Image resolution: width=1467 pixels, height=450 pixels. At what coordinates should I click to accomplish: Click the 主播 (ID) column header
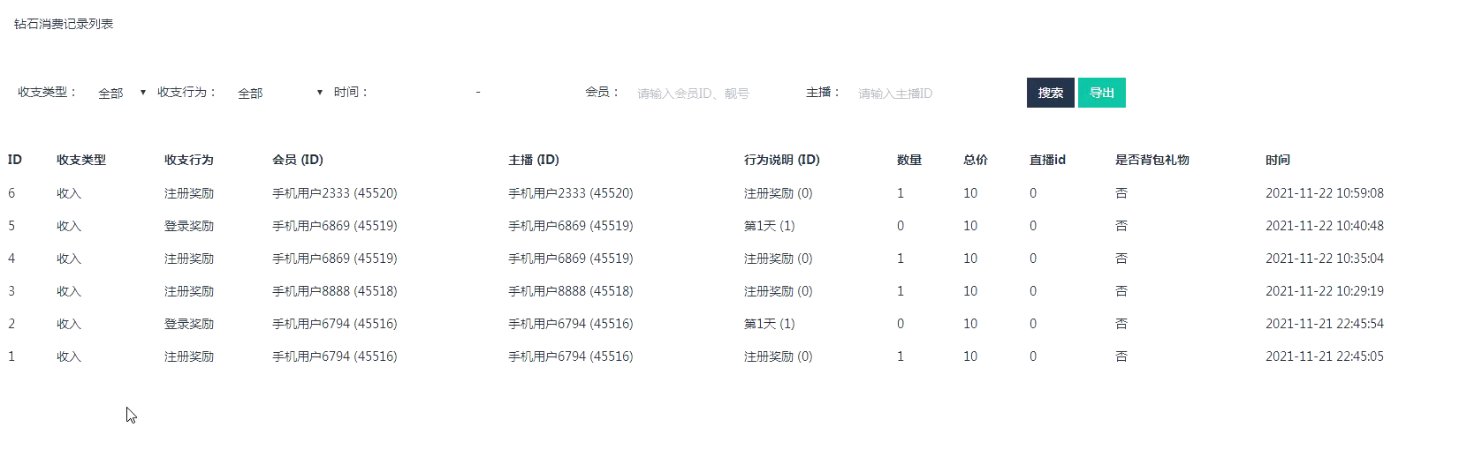(534, 160)
